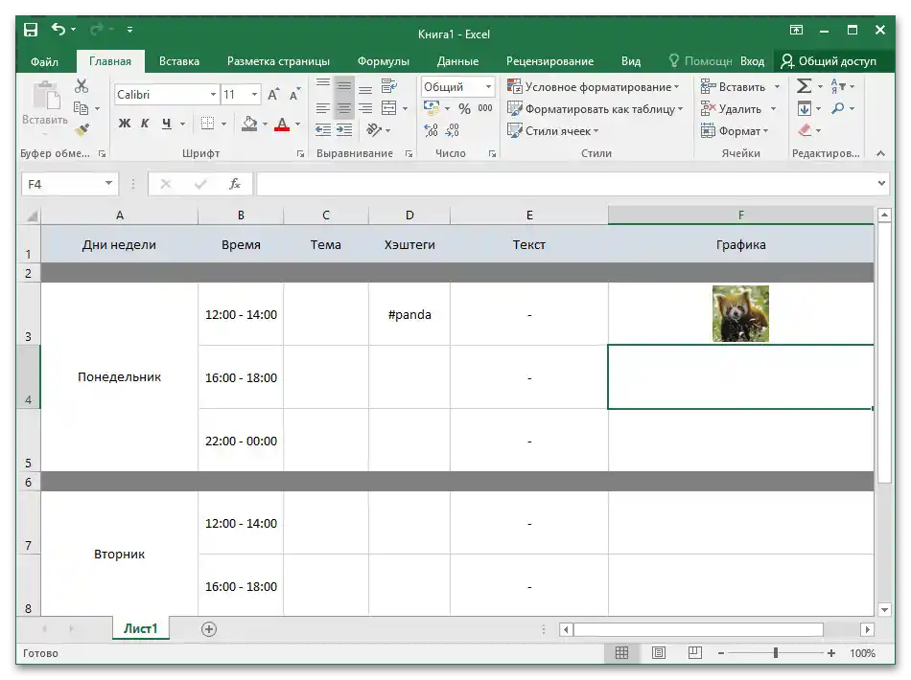Image resolution: width=911 pixels, height=680 pixels.
Task: Switch to Разметка страницы tab
Action: point(278,61)
